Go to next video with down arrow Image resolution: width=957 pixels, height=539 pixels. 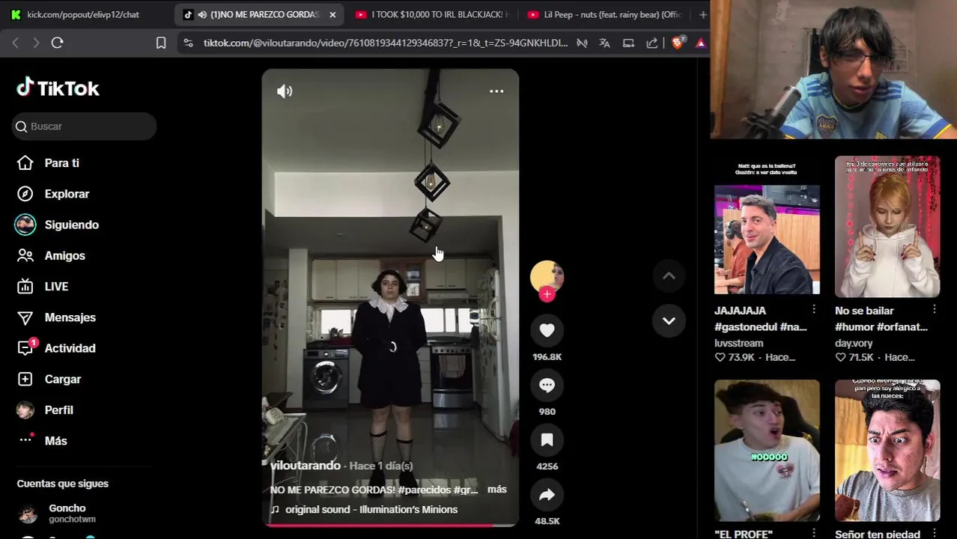[669, 320]
